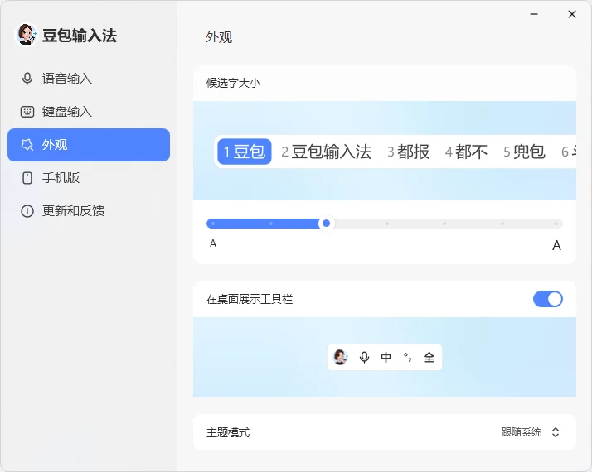The width and height of the screenshot is (592, 472).
Task: Click the microphone icon in toolbar preview
Action: [364, 357]
